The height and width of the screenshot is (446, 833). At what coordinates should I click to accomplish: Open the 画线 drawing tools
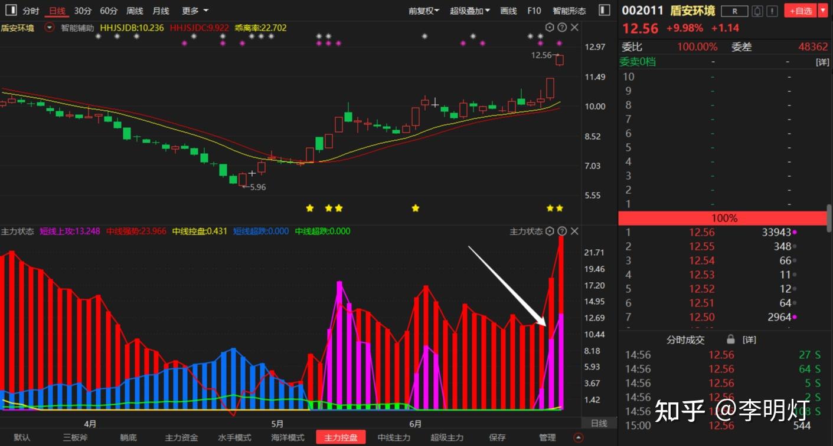tap(508, 11)
